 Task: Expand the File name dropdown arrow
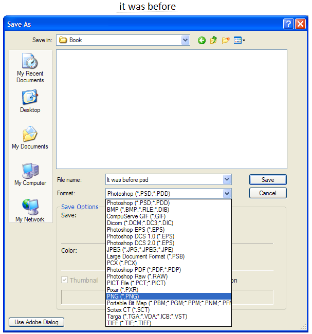[227, 179]
